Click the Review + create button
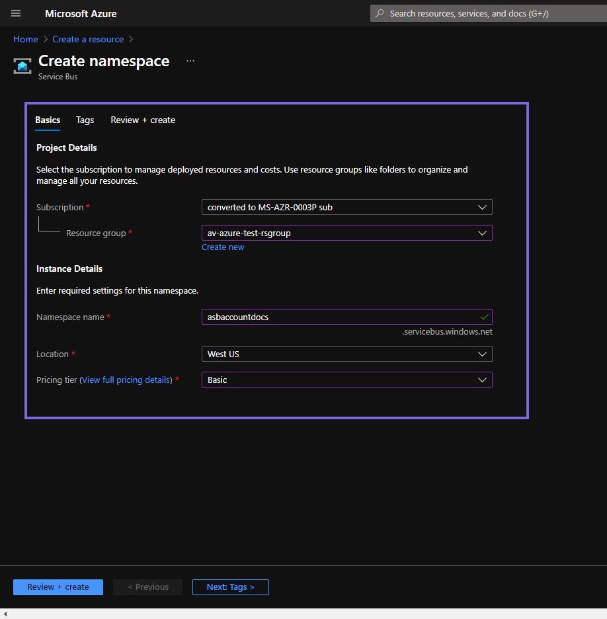Viewport: 607px width, 619px height. [x=58, y=587]
